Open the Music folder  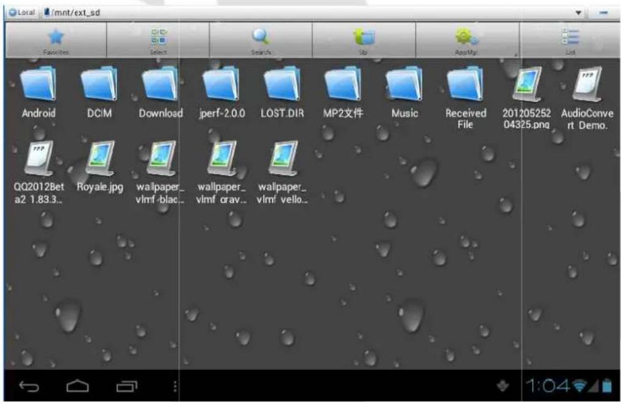[404, 92]
